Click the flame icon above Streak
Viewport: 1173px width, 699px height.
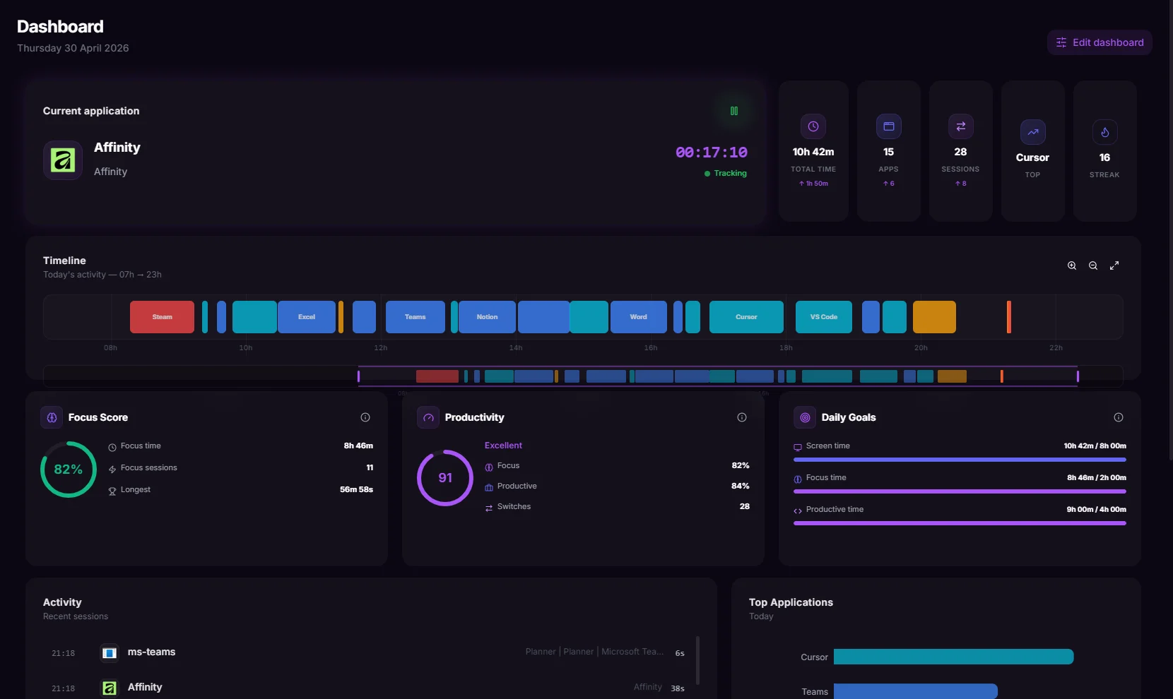coord(1105,132)
